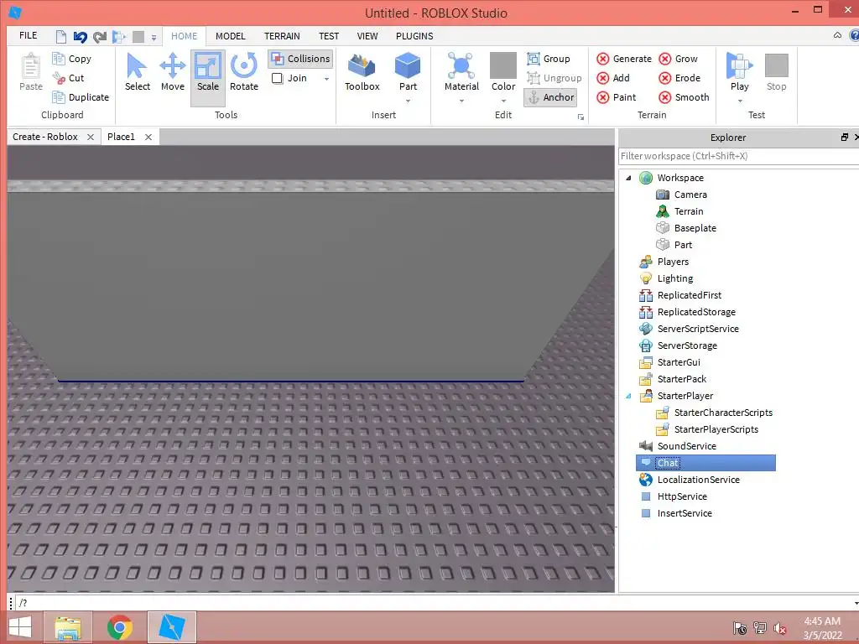This screenshot has height=644, width=859.
Task: Click the Material icon
Action: 461,65
